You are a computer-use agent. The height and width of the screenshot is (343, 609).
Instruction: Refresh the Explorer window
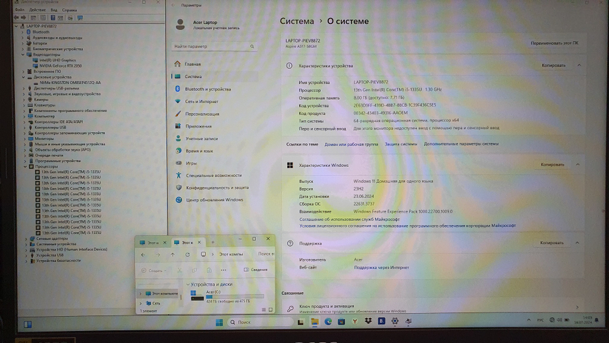click(x=188, y=255)
